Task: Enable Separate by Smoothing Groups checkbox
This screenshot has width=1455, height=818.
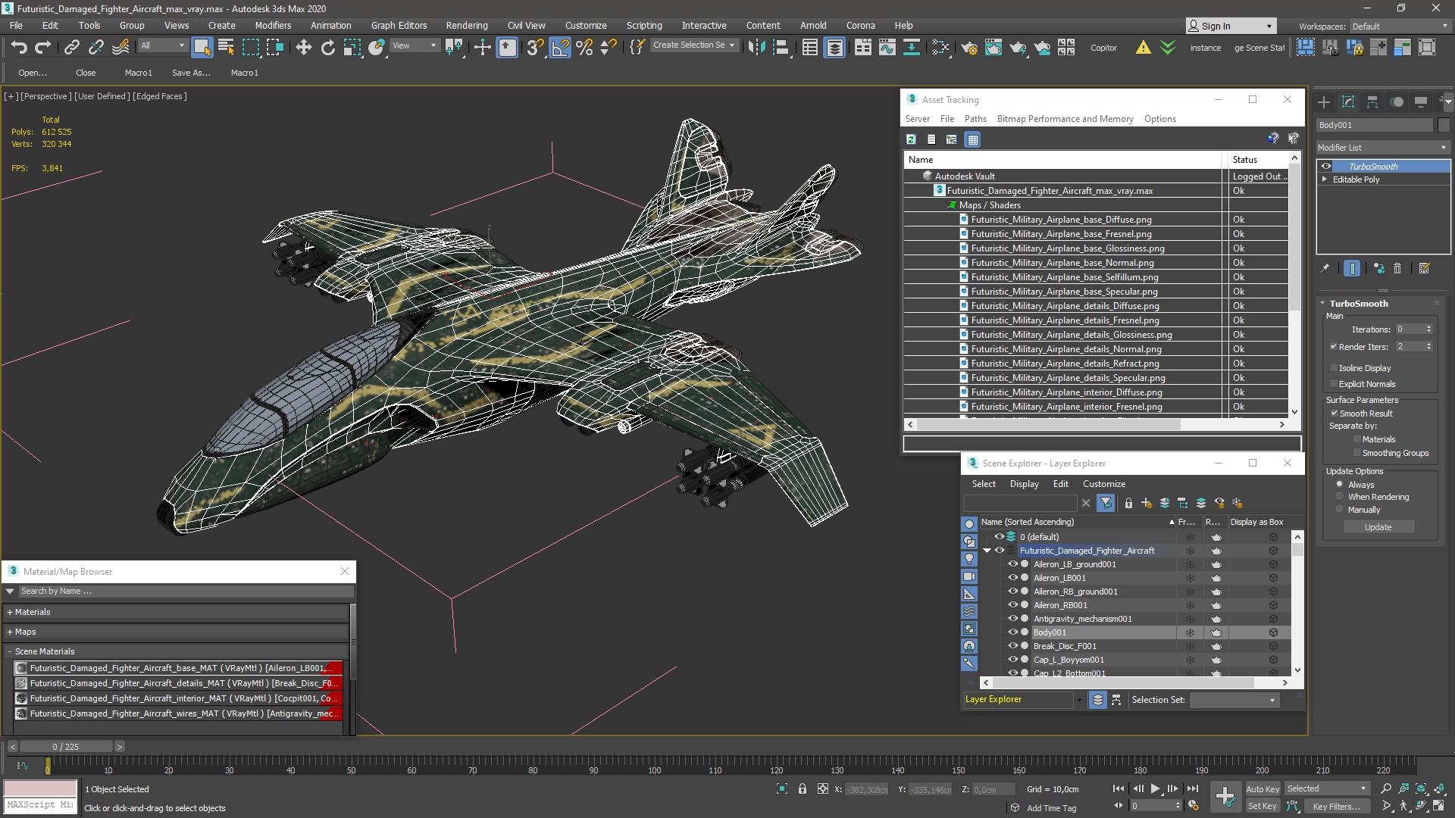Action: (1356, 453)
